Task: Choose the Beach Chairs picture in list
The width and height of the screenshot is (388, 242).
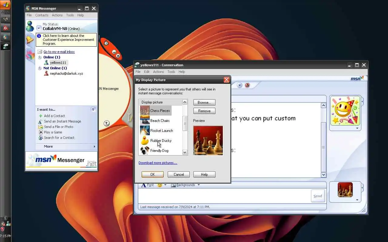Action: (x=155, y=121)
